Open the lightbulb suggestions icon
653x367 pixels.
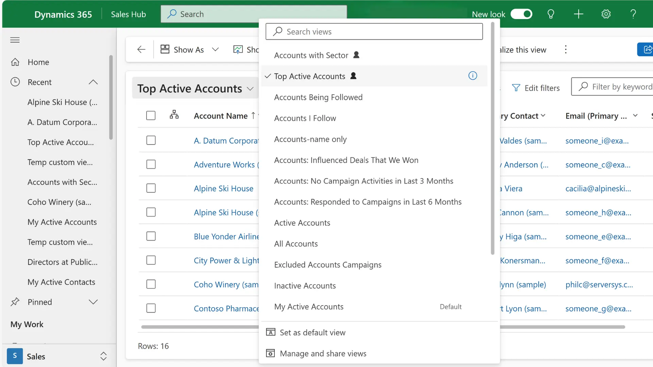pyautogui.click(x=551, y=14)
